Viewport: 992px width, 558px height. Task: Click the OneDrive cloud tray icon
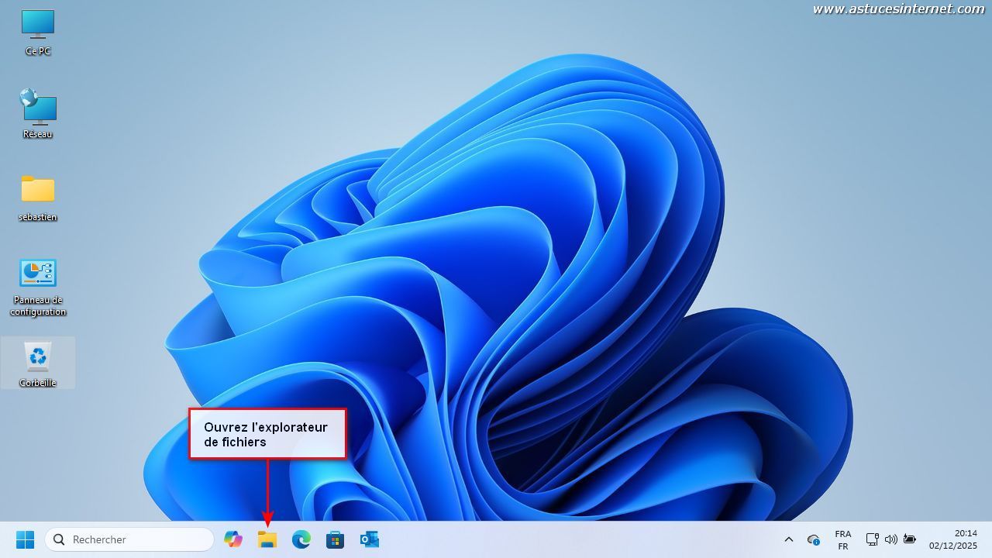pos(813,539)
